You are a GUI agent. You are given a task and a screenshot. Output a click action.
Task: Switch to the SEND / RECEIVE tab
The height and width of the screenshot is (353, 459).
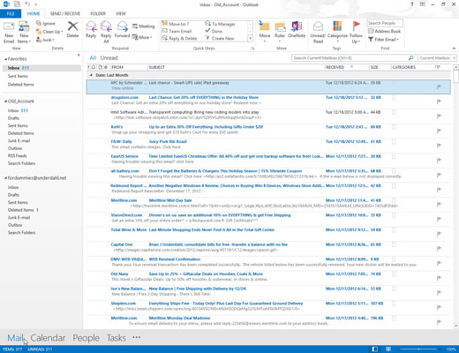[x=65, y=13]
